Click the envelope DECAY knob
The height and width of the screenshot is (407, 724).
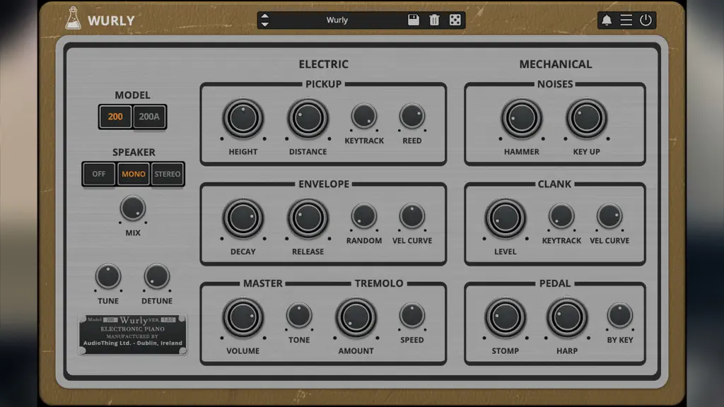(x=243, y=218)
